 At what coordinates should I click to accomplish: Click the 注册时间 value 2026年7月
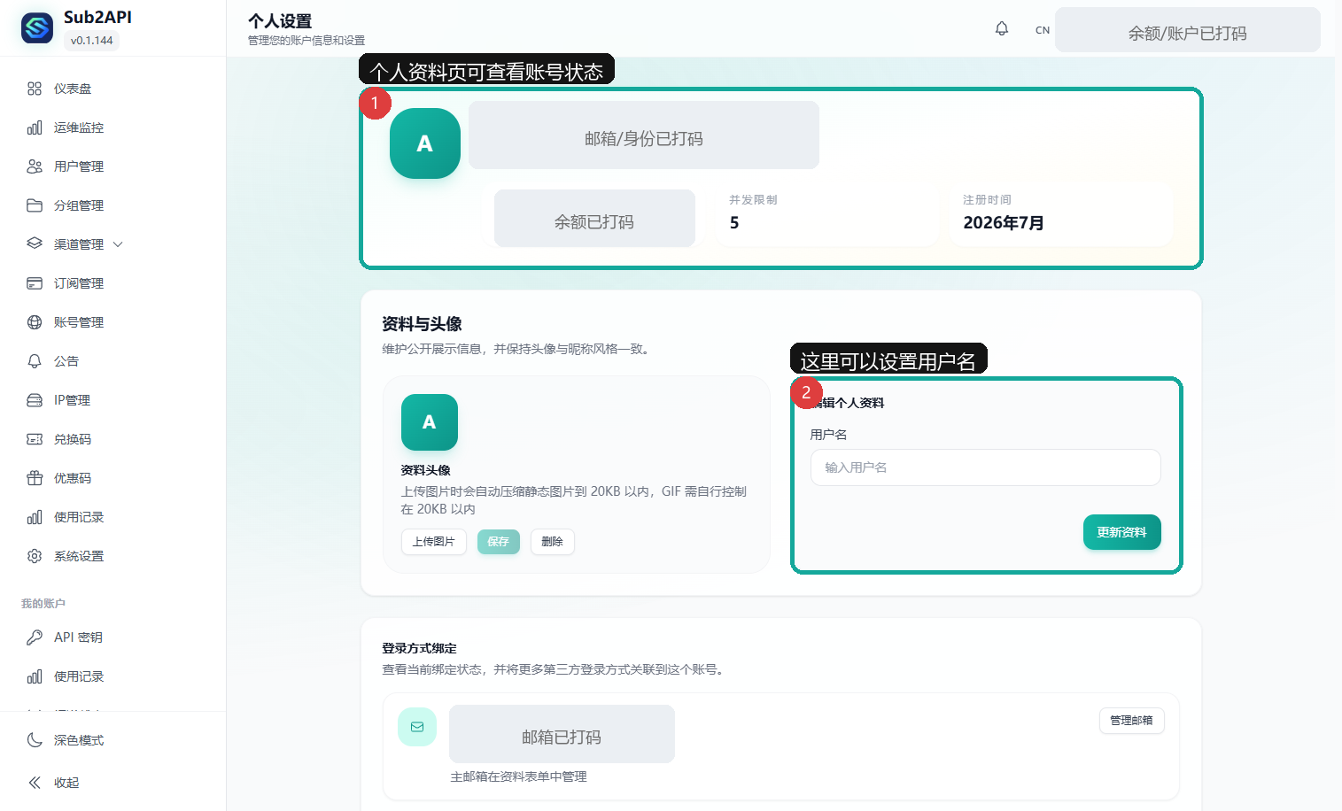coord(1004,223)
